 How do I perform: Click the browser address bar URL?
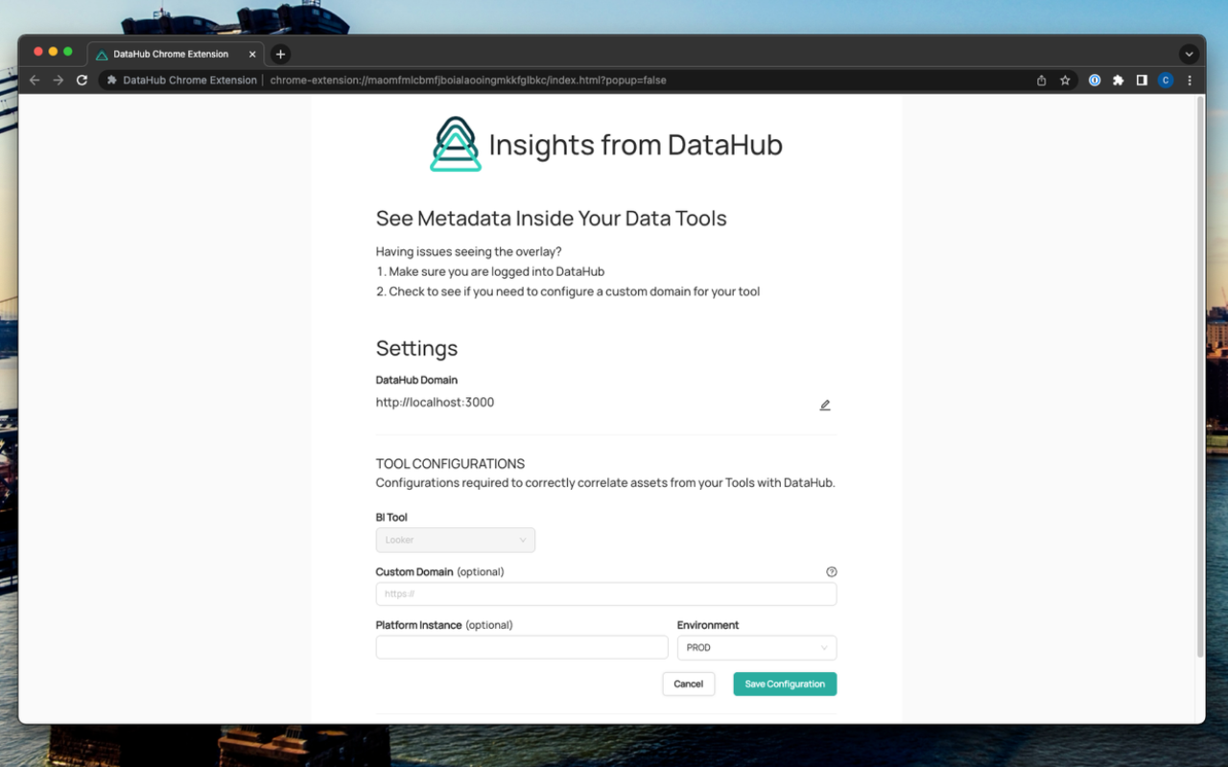point(468,81)
